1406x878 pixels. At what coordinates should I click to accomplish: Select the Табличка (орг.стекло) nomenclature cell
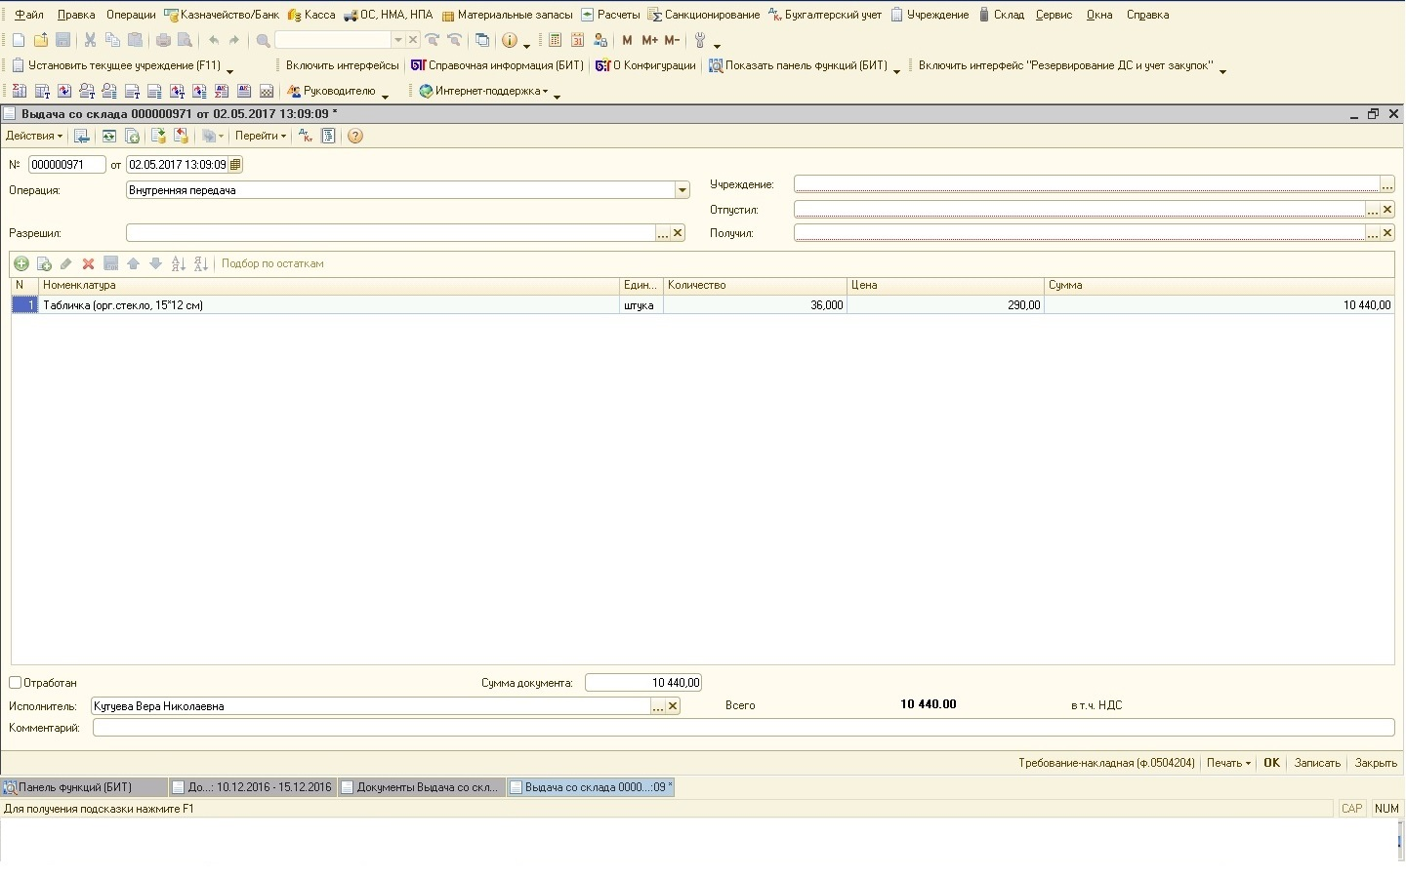tap(329, 305)
